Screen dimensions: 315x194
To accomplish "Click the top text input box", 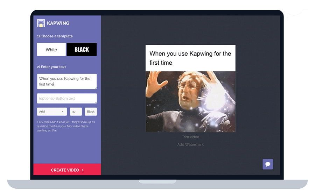I will pos(67,81).
